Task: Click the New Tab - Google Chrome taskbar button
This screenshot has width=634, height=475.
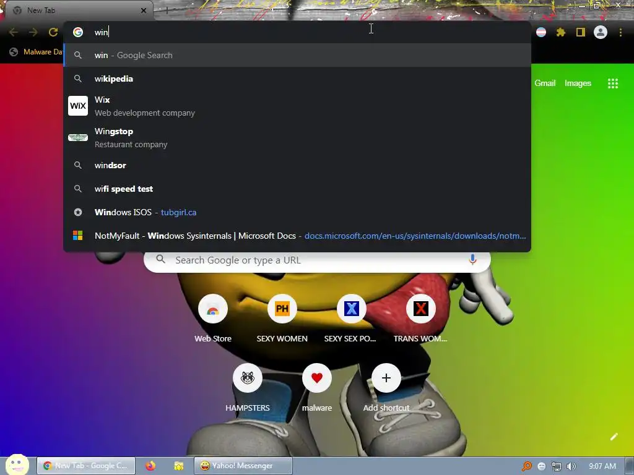Action: click(x=86, y=466)
